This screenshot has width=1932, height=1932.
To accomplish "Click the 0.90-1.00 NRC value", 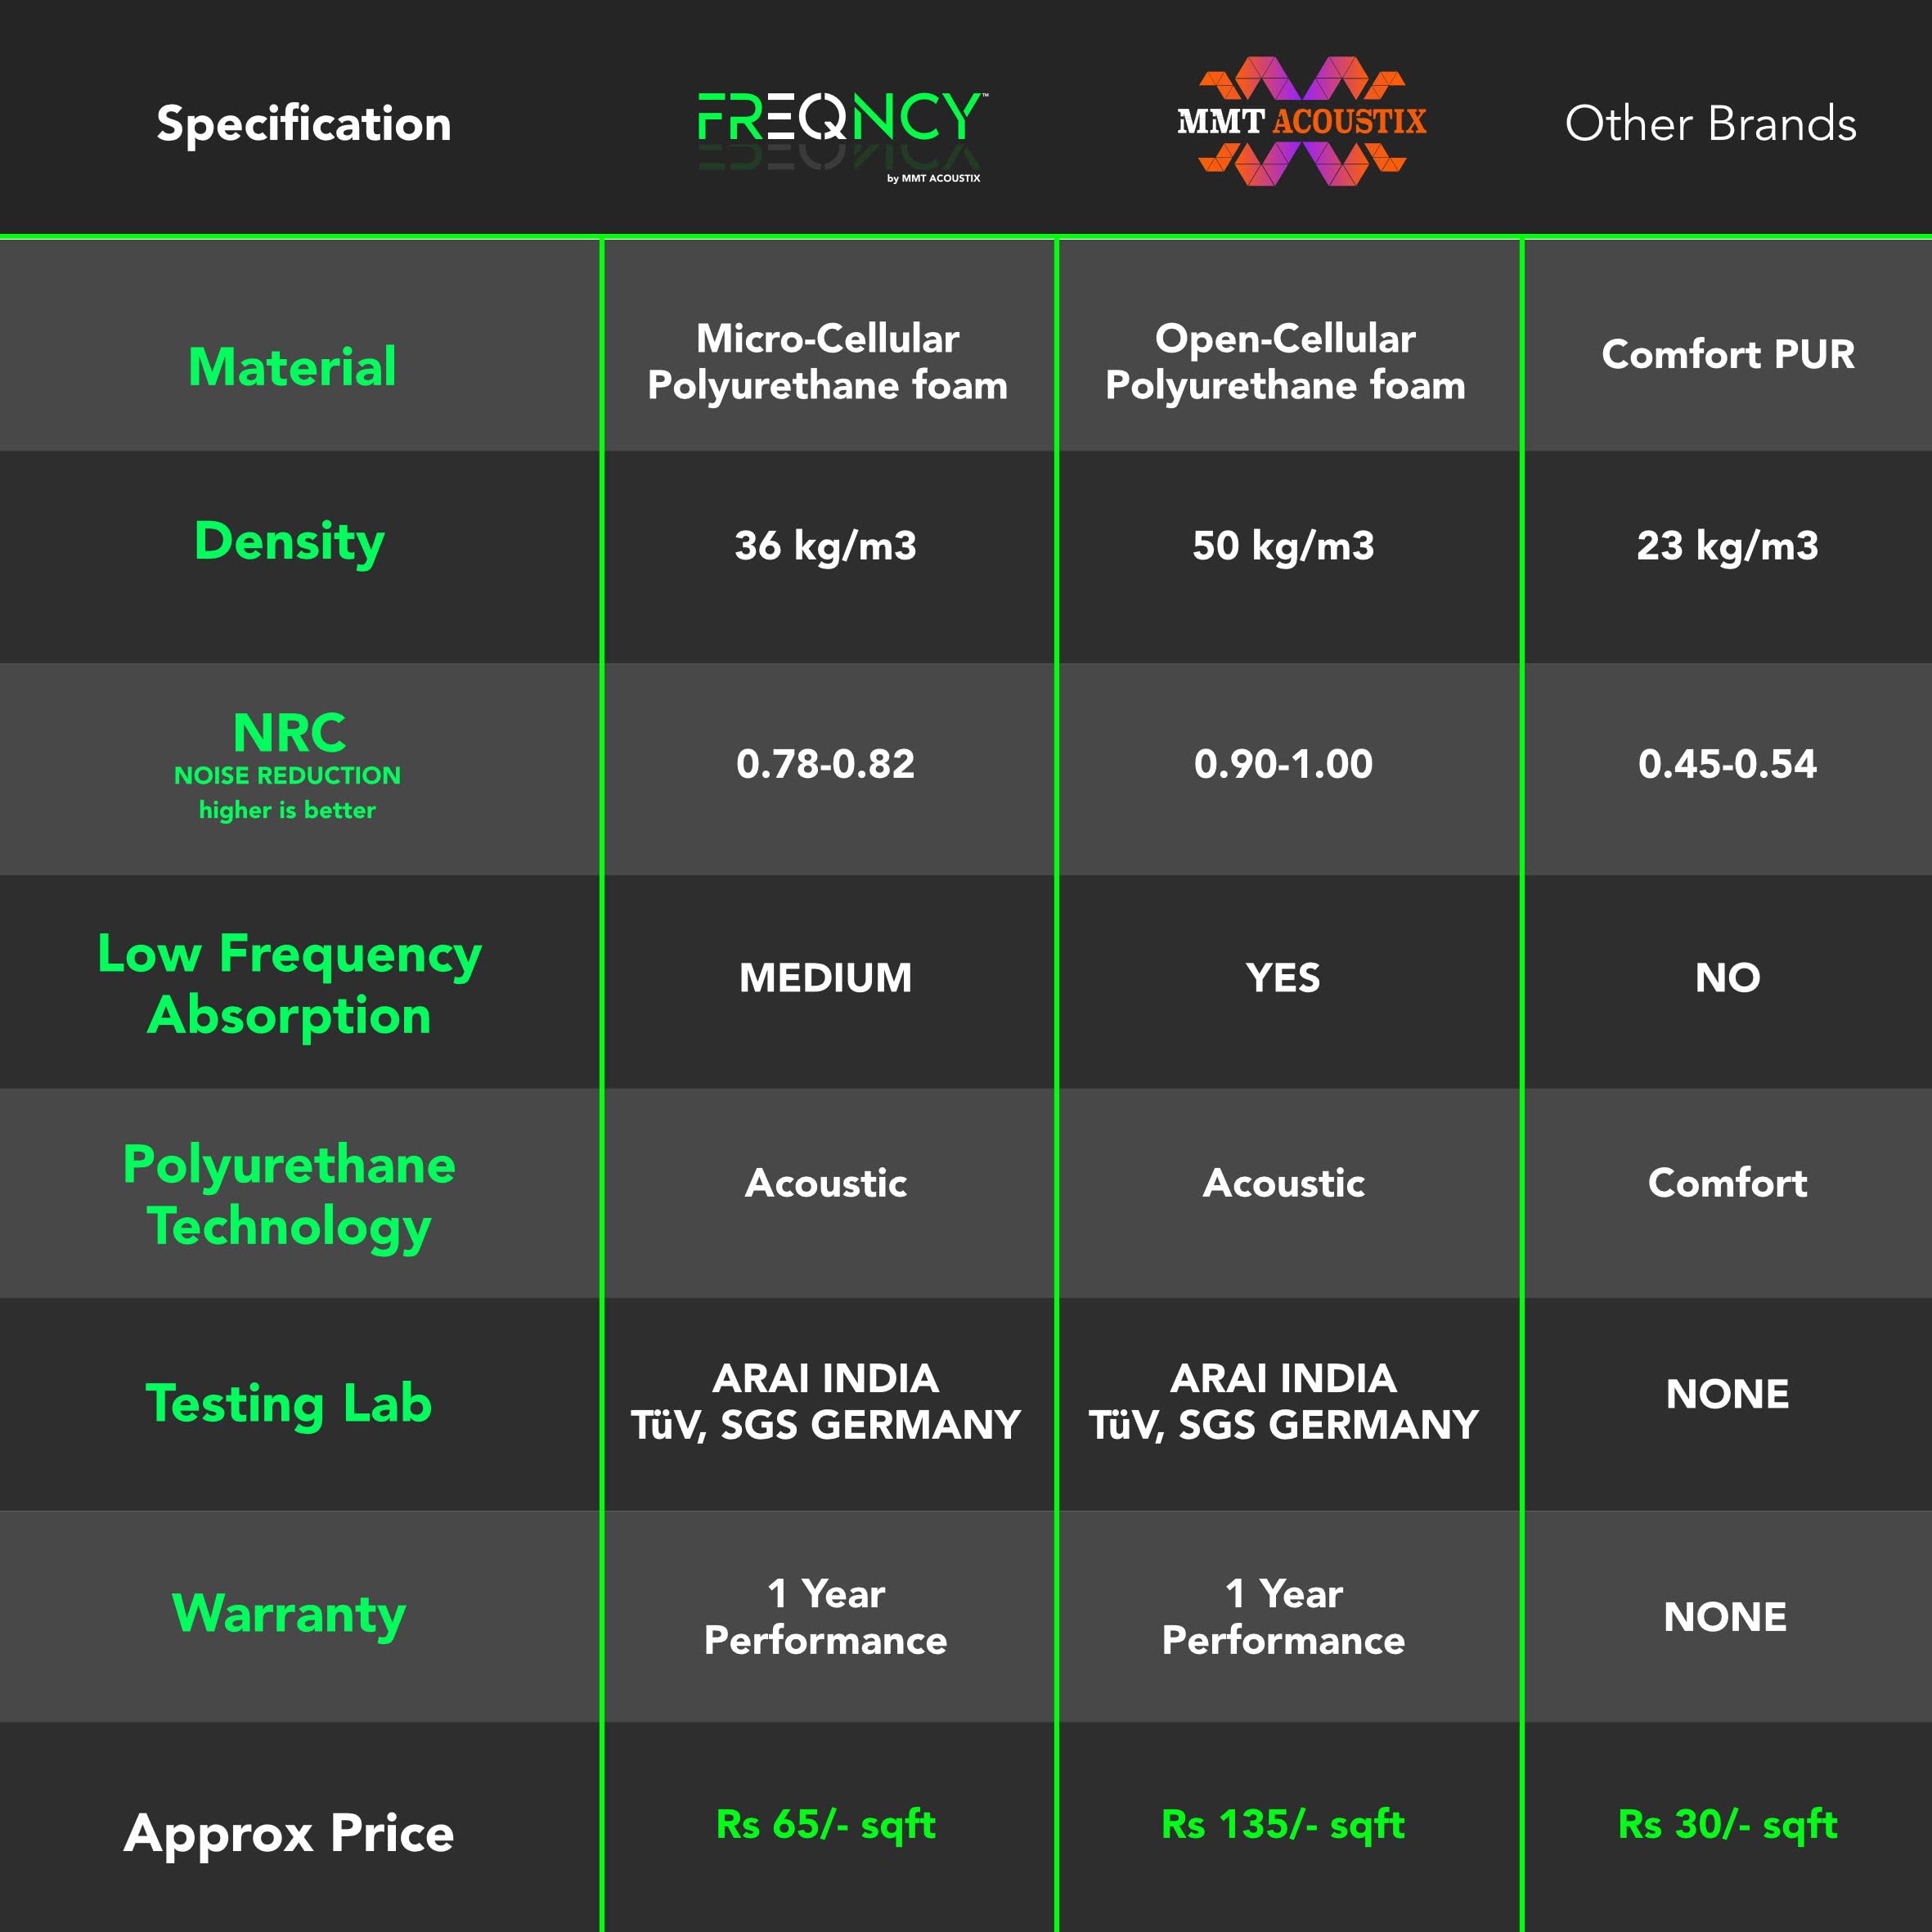I will (1283, 764).
